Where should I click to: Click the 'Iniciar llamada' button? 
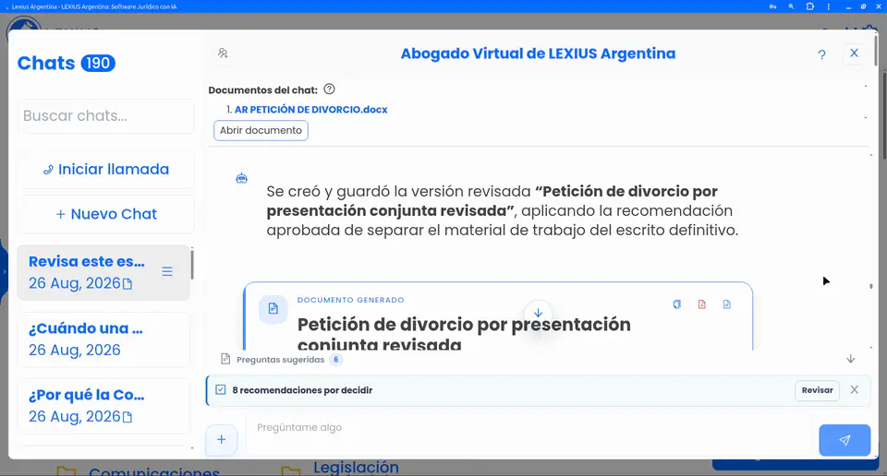105,170
